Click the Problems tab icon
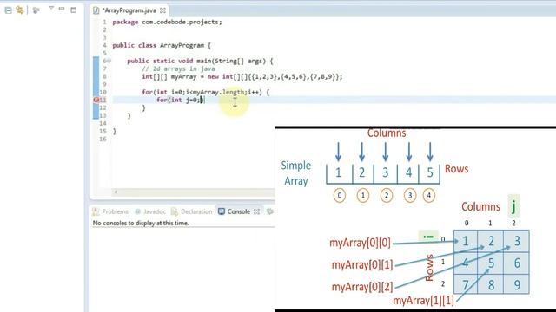 (x=96, y=211)
